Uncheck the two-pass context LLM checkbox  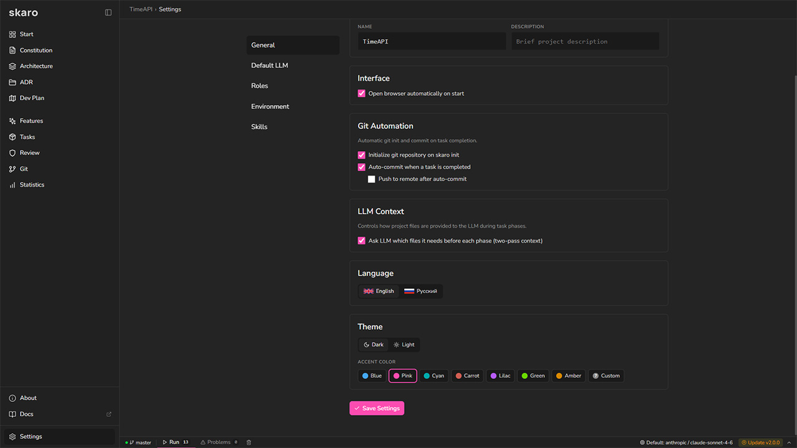(x=362, y=241)
